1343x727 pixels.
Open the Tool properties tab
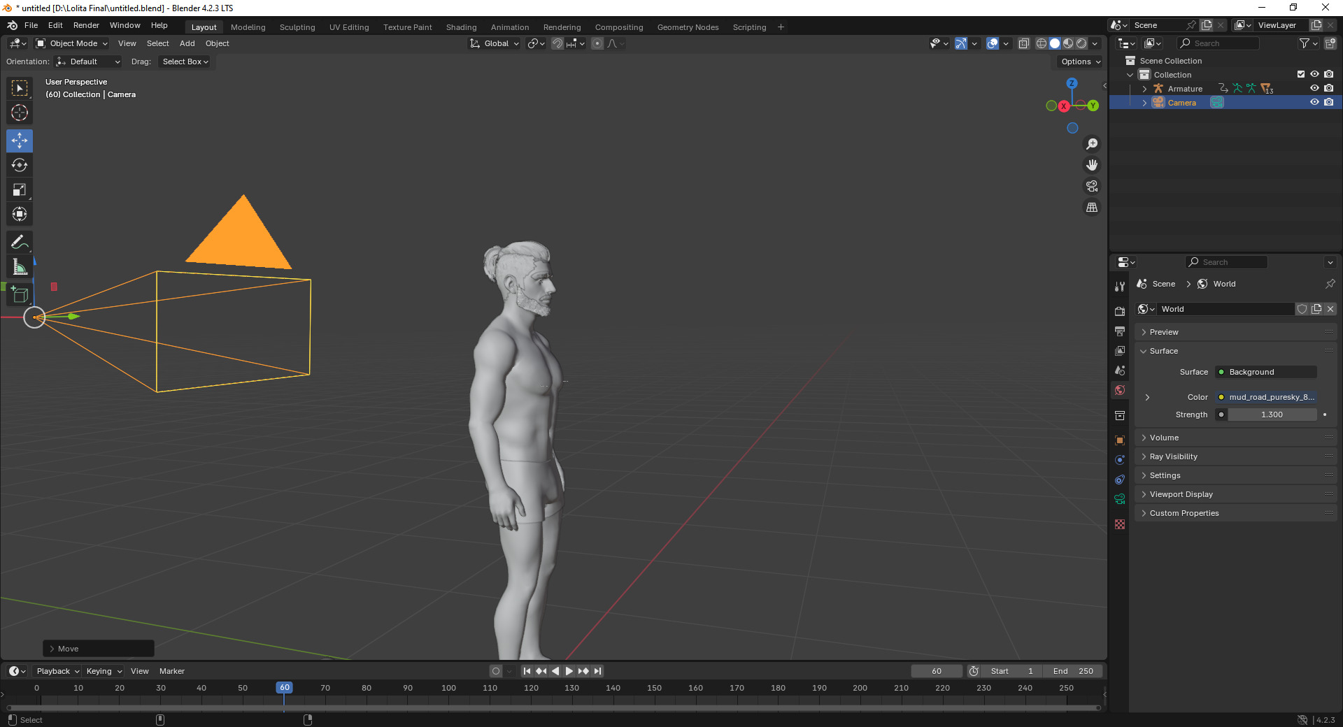(1120, 287)
